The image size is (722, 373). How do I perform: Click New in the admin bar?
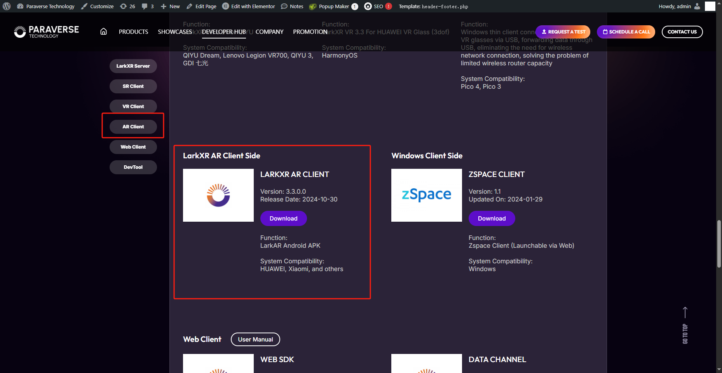point(170,6)
